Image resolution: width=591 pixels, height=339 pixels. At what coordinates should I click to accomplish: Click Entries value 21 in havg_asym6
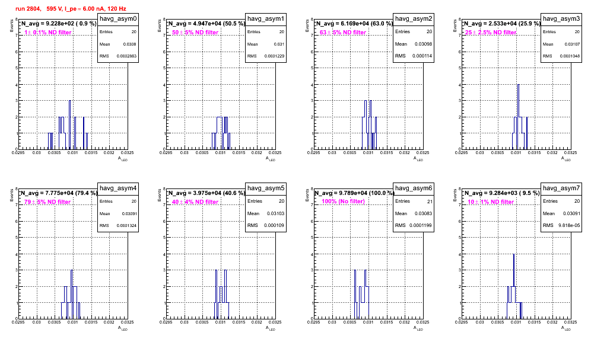430,202
